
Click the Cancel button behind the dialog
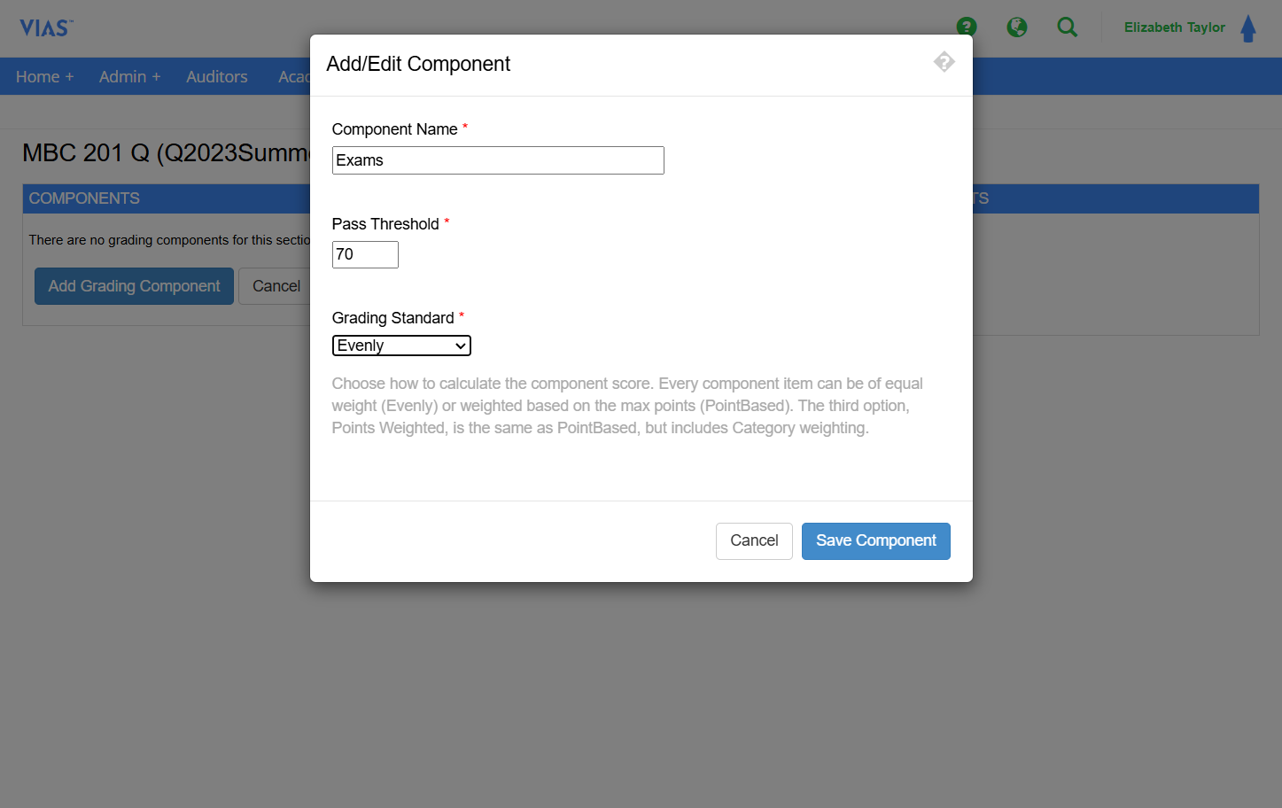(275, 286)
